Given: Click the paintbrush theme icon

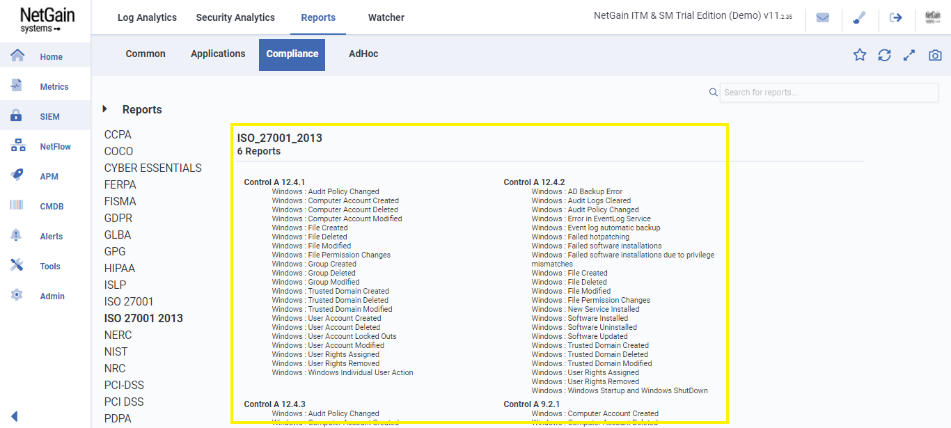Looking at the screenshot, I should click(859, 18).
